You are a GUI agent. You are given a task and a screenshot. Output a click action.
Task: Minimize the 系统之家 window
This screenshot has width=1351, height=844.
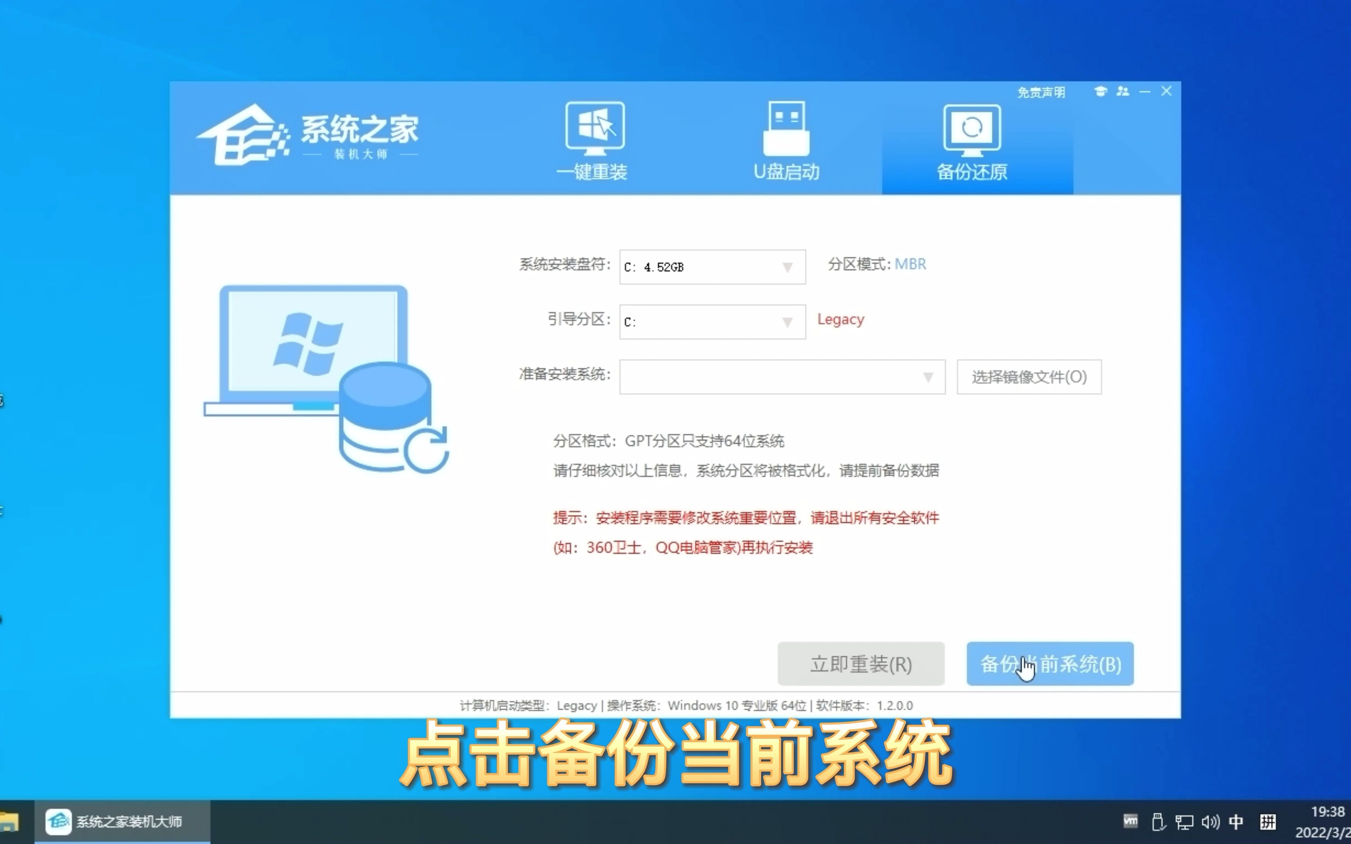(1145, 91)
